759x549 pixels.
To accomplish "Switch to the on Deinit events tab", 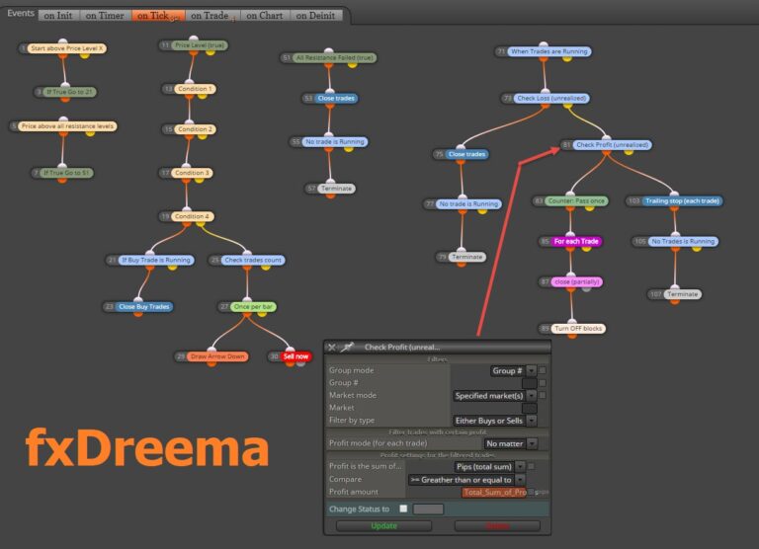I will pyautogui.click(x=315, y=16).
